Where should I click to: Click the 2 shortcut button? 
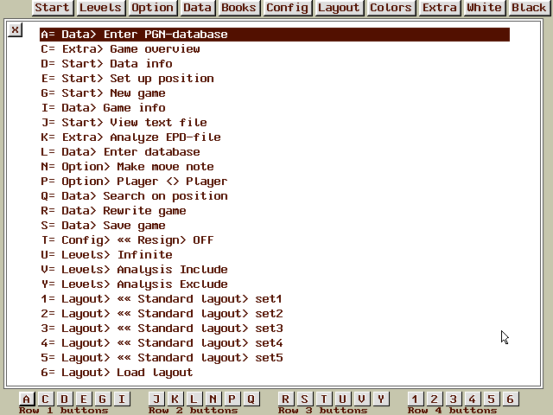point(434,399)
